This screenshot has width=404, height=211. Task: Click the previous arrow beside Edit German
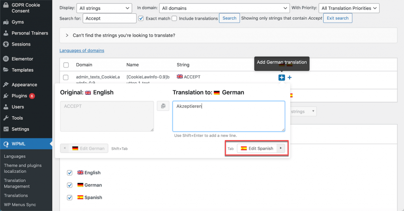coord(65,148)
